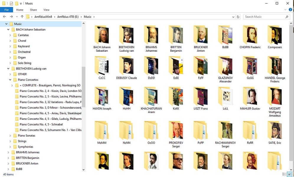The width and height of the screenshot is (294, 177).
Task: Click the New Folder icon in title bar
Action: (17, 3)
